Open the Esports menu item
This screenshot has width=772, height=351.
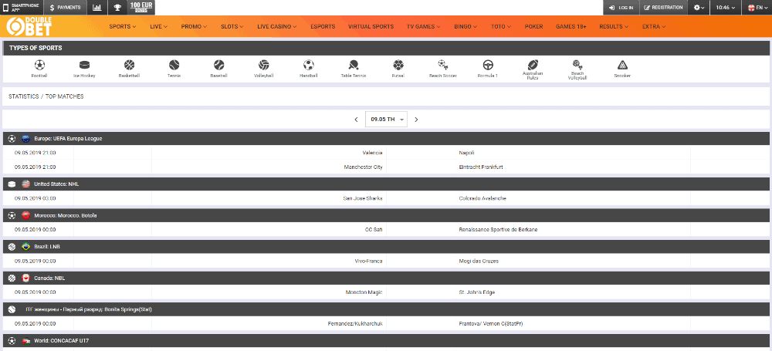323,26
